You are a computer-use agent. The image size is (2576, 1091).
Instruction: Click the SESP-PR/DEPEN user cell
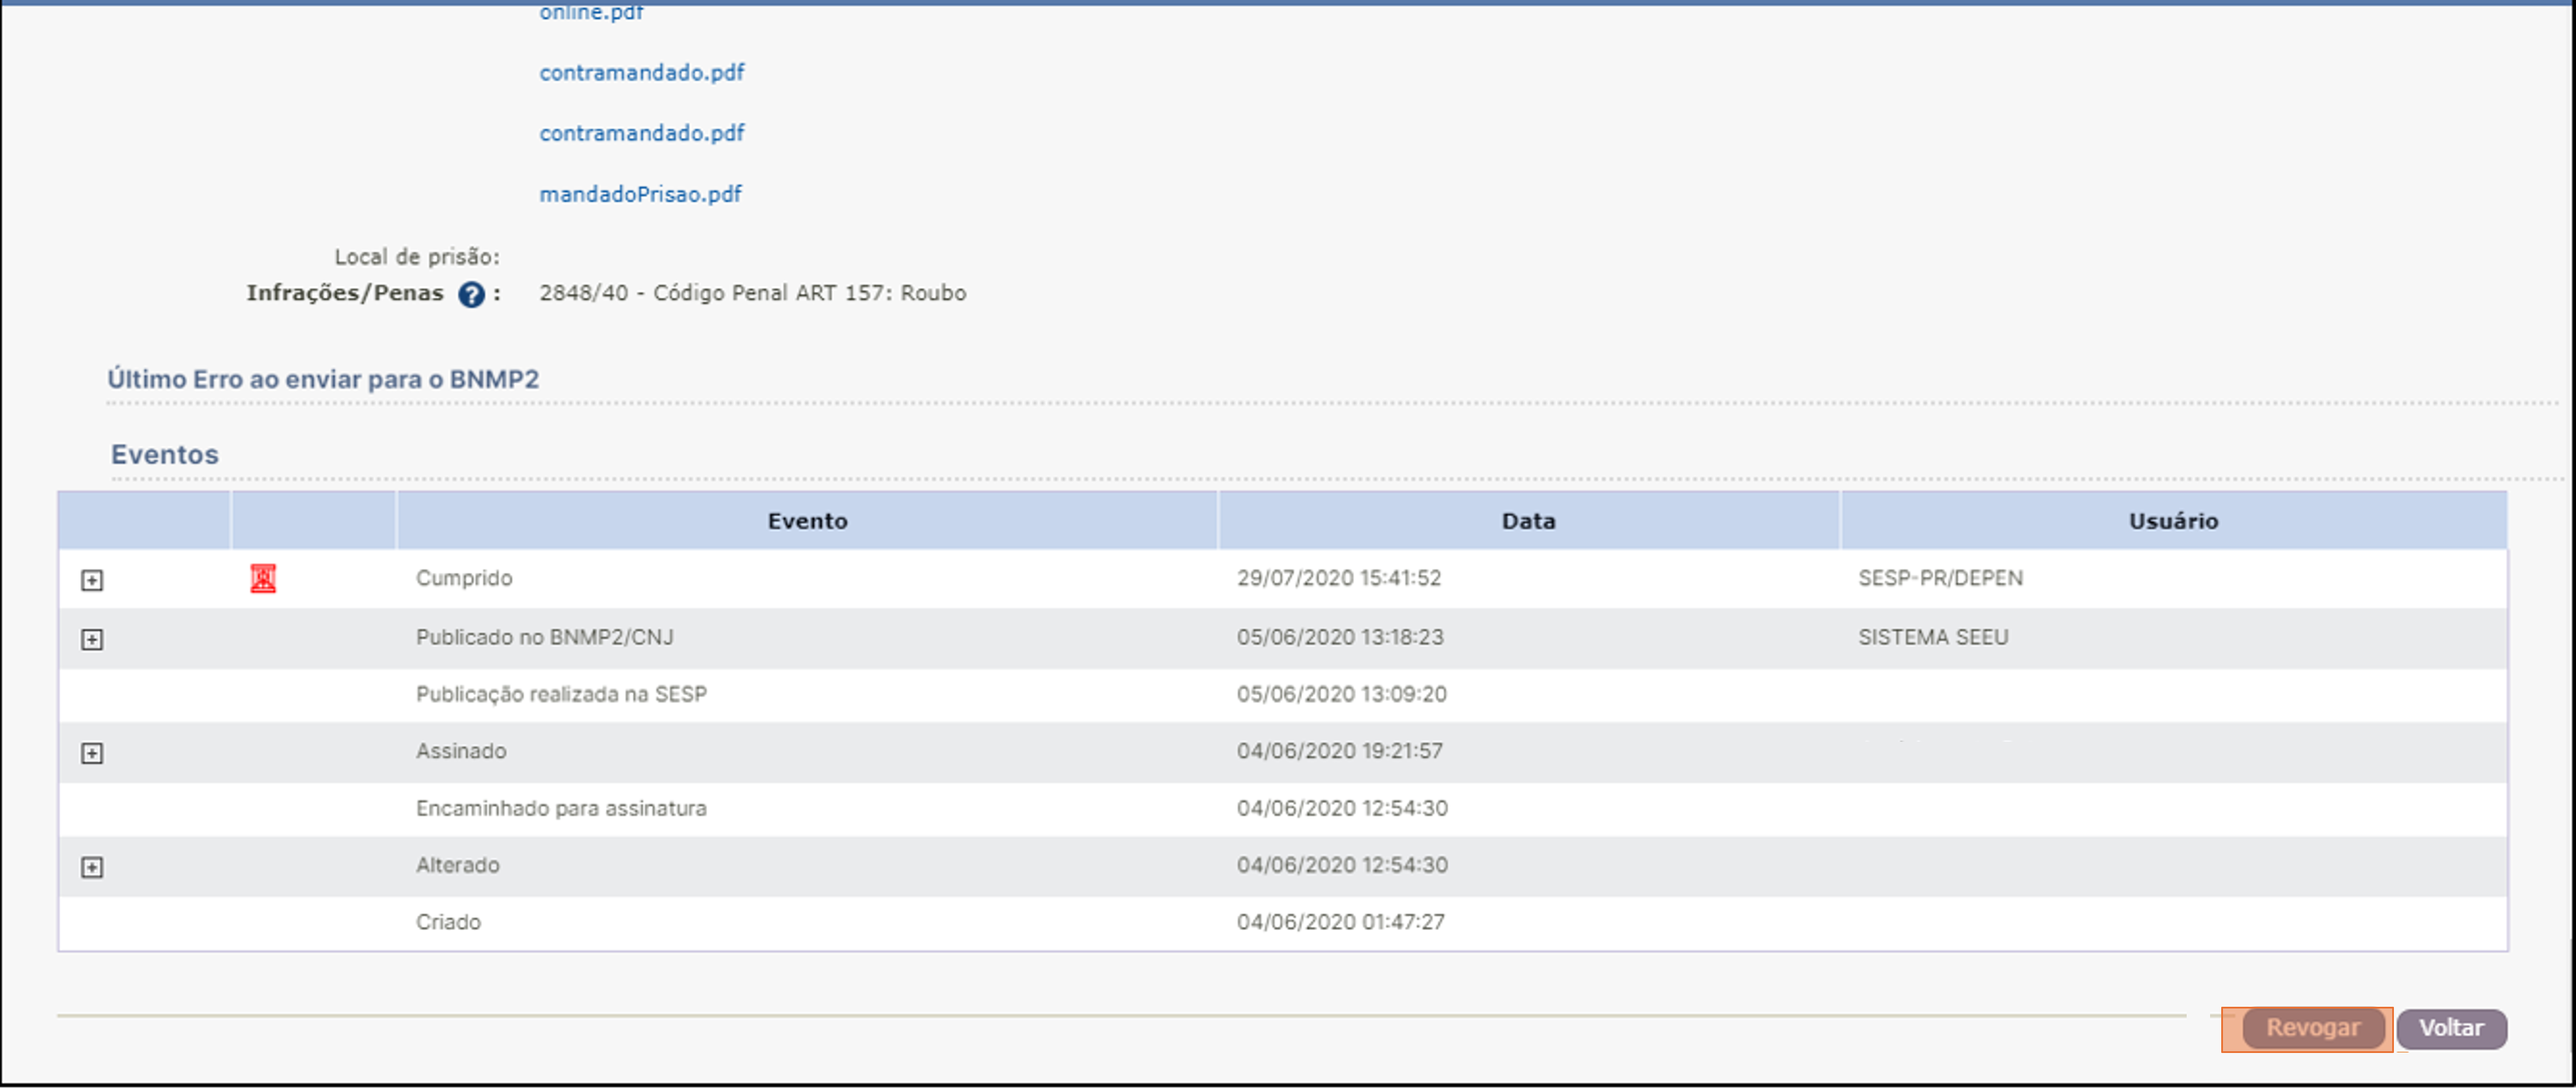pyautogui.click(x=1940, y=577)
